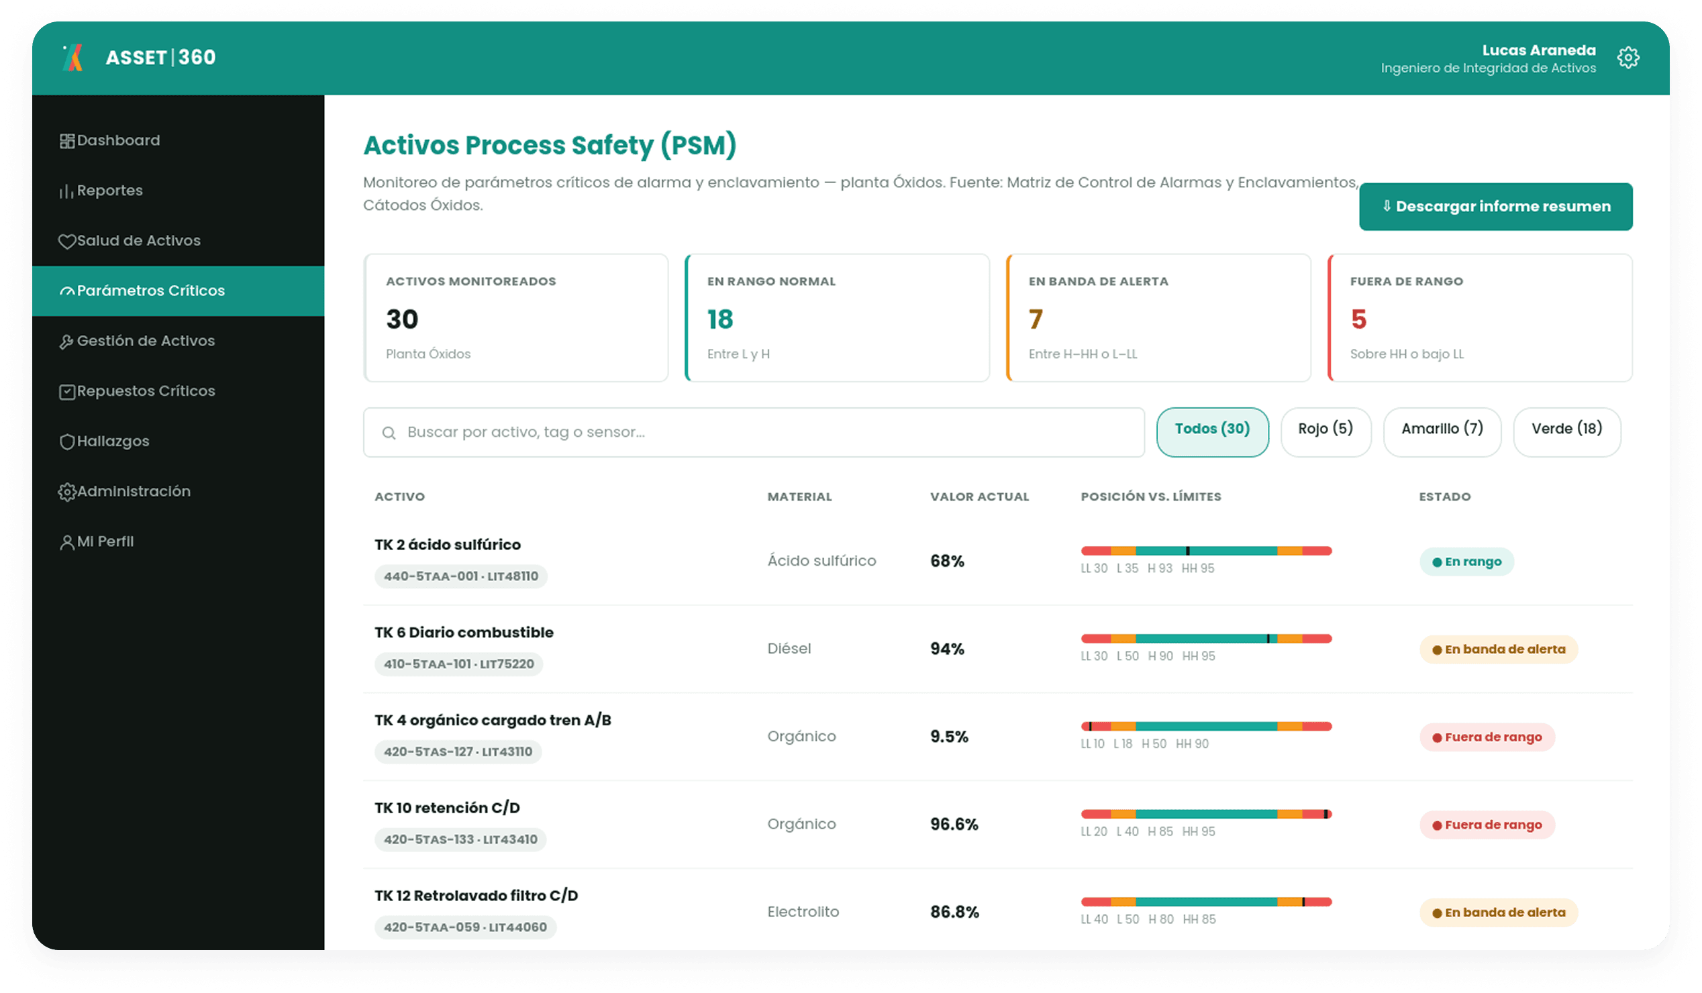Click TK 12 En banda de alerta badge
Image resolution: width=1702 pixels, height=993 pixels.
[x=1498, y=912]
